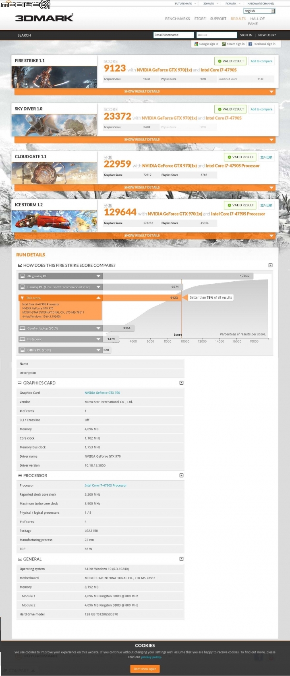Expand the Notebook comparison row
This screenshot has height=676, width=290.
pyautogui.click(x=60, y=339)
